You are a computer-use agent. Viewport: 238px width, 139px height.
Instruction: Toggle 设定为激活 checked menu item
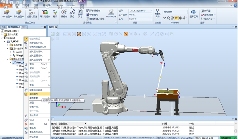(36, 39)
